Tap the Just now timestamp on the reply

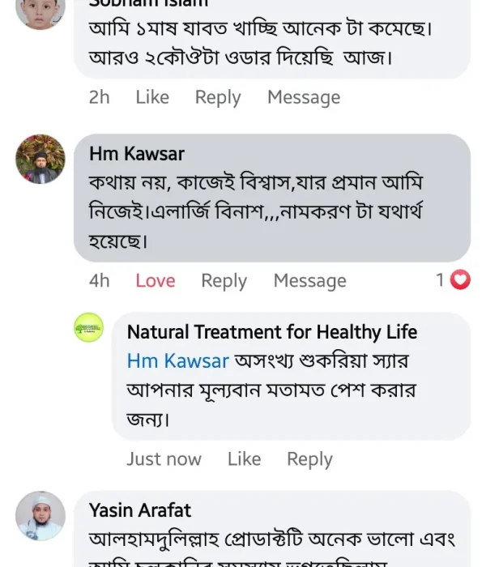[x=164, y=458]
